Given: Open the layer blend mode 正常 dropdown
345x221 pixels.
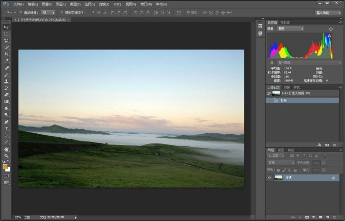Looking at the screenshot, I should pyautogui.click(x=280, y=163).
